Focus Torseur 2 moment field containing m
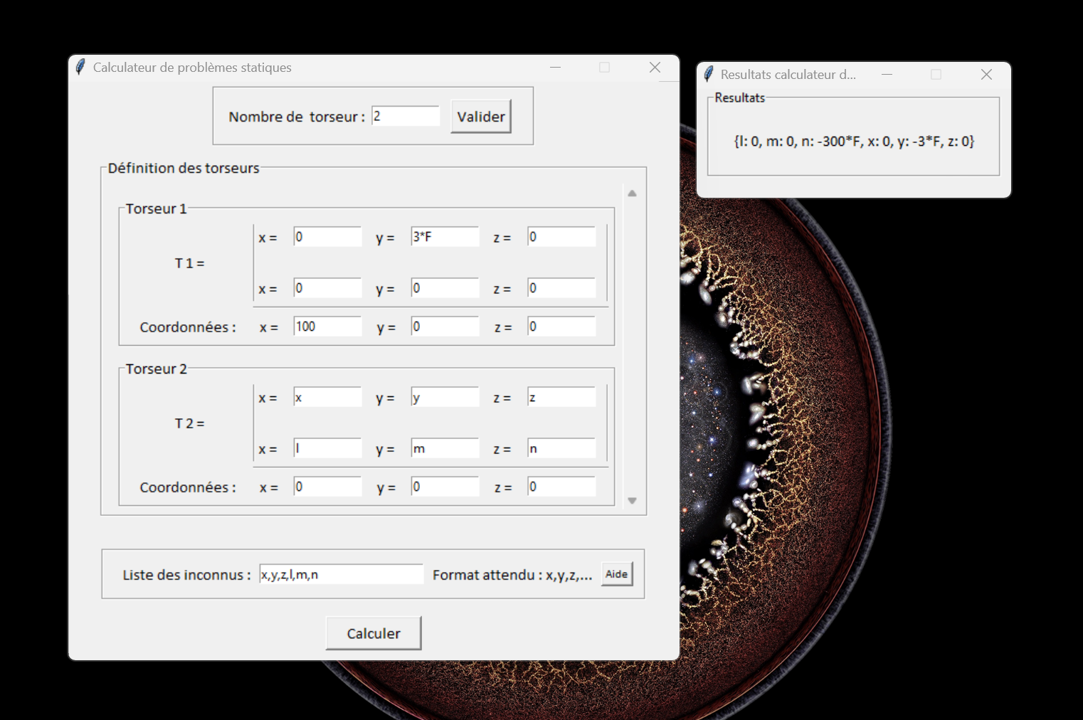Screen dimensions: 1083x720 point(445,448)
